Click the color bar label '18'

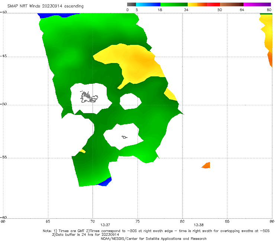pos(160,10)
